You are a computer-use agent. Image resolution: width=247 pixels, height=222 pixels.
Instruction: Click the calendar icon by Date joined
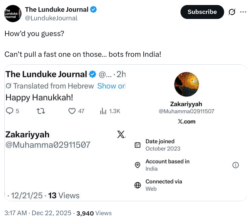[x=137, y=145]
